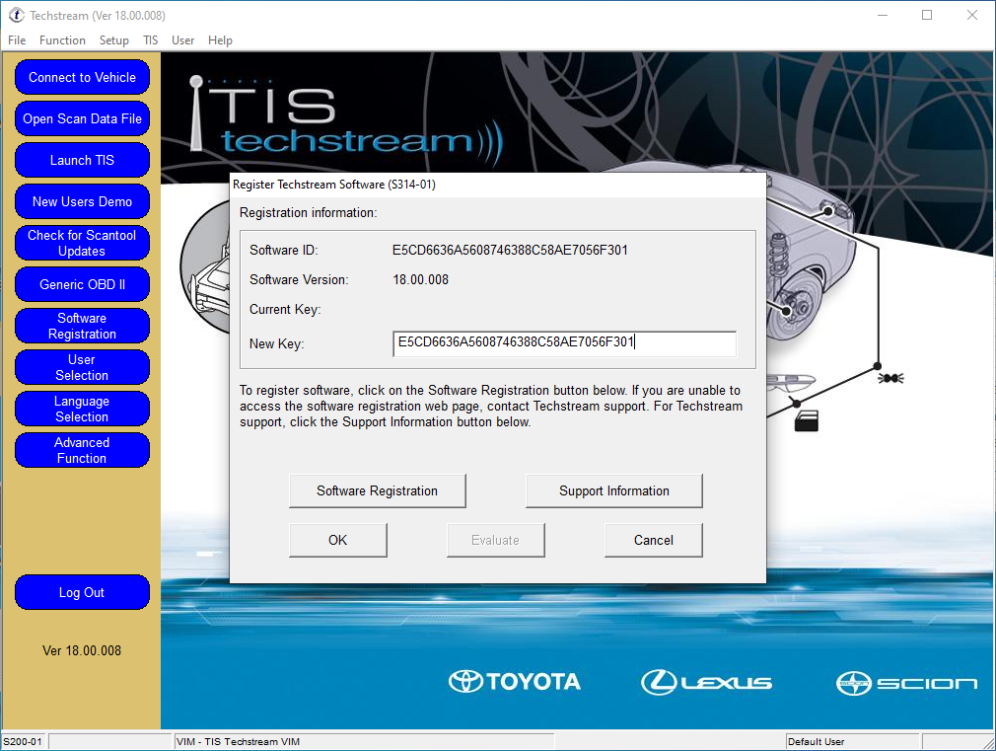The width and height of the screenshot is (996, 751).
Task: Select Connect to Vehicle
Action: pyautogui.click(x=82, y=77)
